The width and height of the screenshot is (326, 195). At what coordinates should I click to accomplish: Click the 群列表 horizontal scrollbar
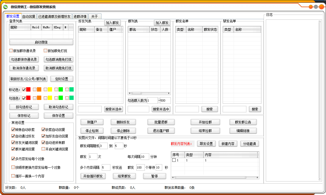[149, 93]
